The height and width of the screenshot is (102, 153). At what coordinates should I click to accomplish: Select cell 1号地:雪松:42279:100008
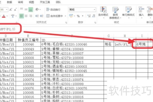click(72, 58)
